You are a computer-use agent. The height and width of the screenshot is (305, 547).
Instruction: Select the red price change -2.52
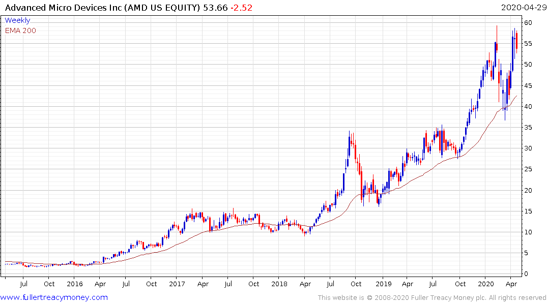pos(241,8)
